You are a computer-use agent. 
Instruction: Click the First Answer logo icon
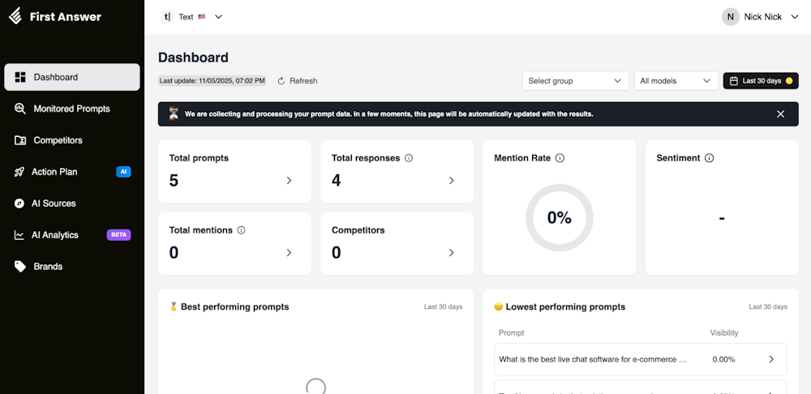pos(15,16)
